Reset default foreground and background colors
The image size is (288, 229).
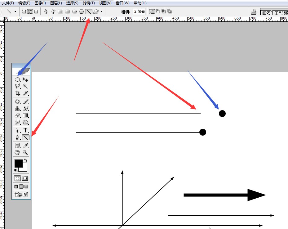[x=16, y=170]
